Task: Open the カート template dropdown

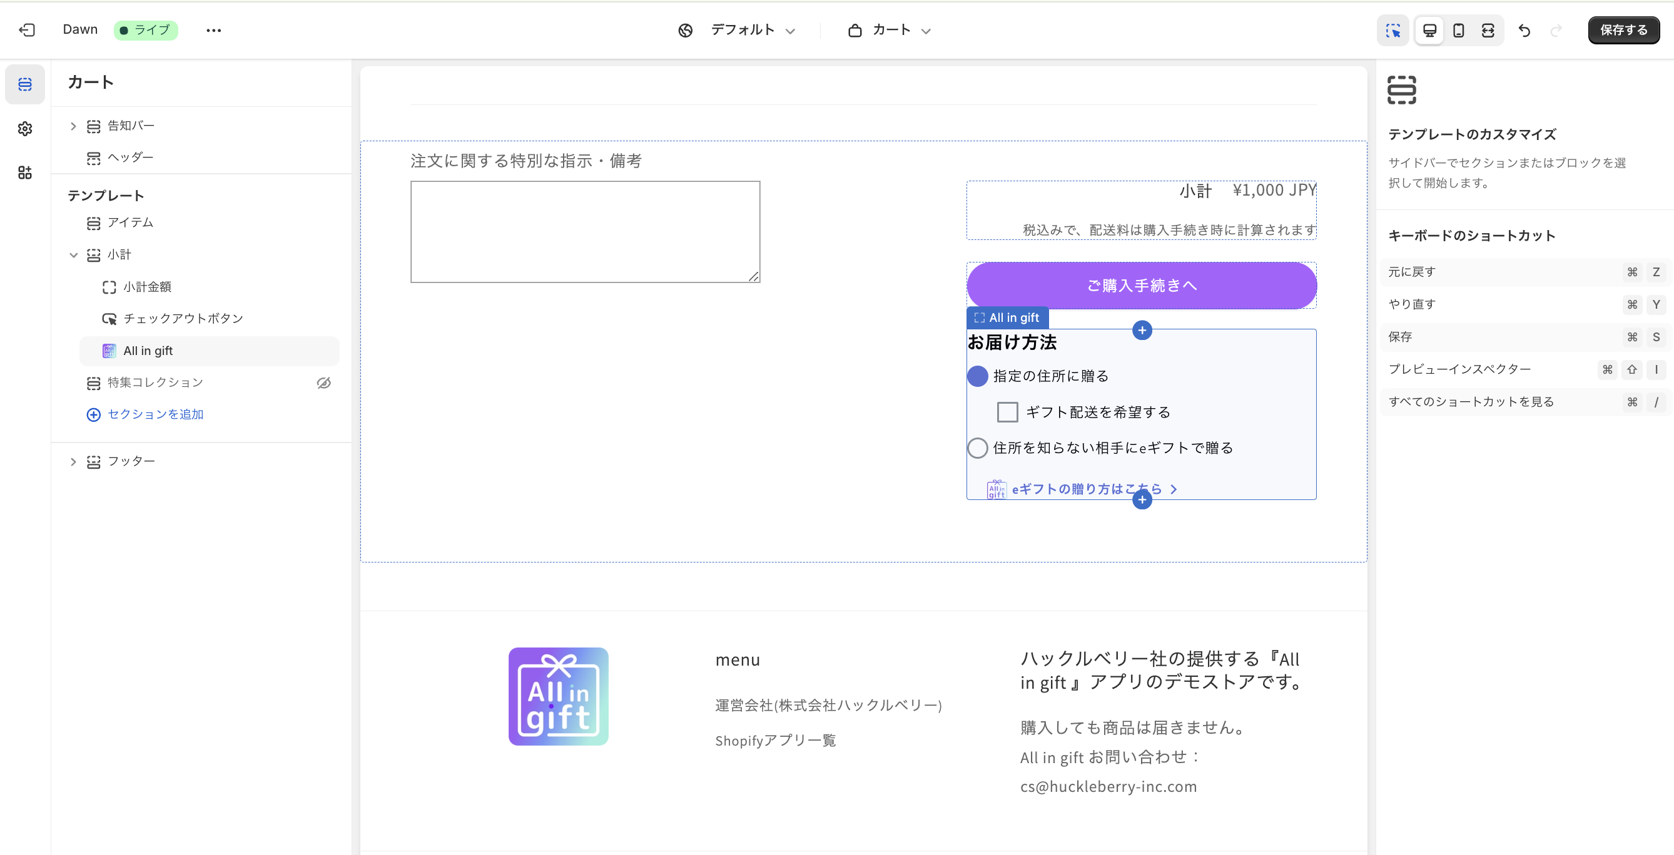Action: click(x=890, y=30)
